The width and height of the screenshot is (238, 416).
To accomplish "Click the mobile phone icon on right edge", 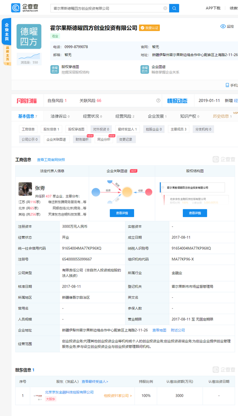I will (227, 85).
